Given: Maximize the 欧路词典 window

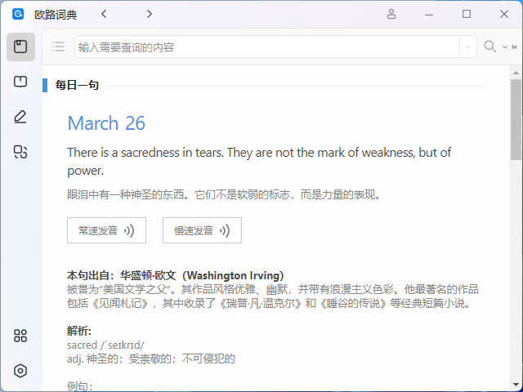Looking at the screenshot, I should (x=467, y=14).
